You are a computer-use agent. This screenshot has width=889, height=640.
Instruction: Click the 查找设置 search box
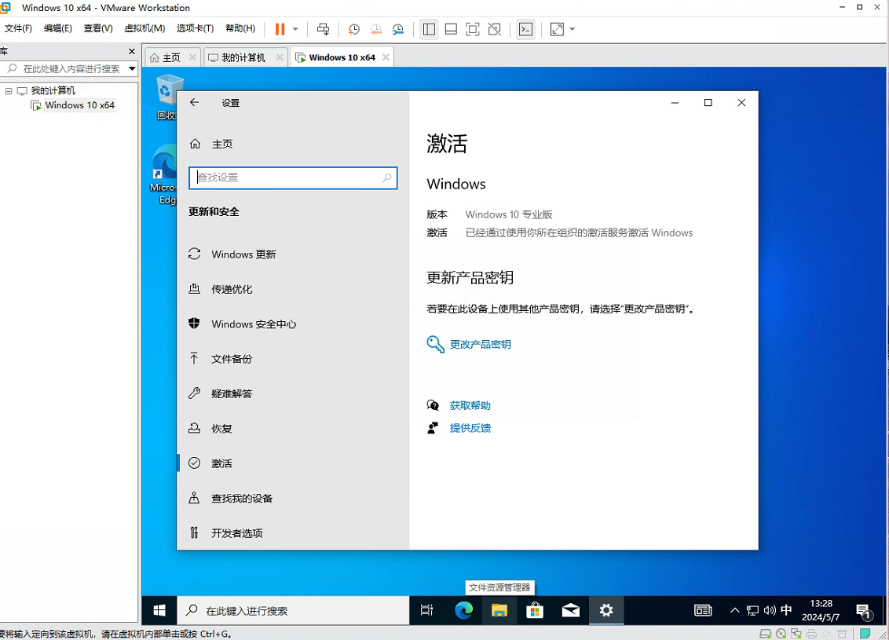pyautogui.click(x=293, y=177)
